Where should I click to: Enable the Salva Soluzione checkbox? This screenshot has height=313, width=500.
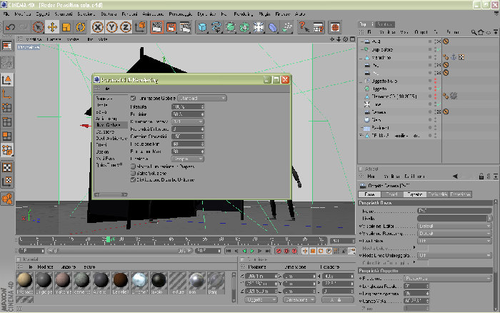point(134,173)
